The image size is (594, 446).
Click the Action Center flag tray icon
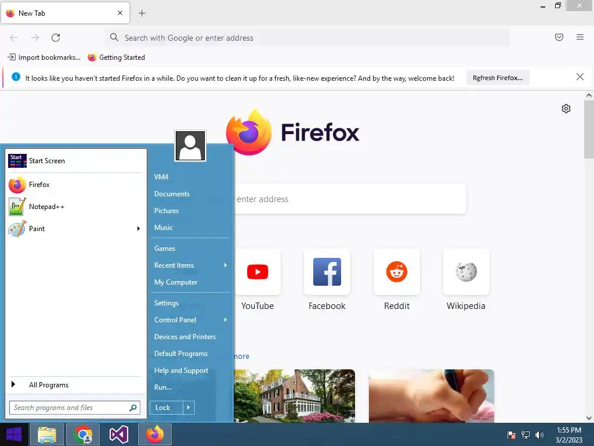click(512, 435)
